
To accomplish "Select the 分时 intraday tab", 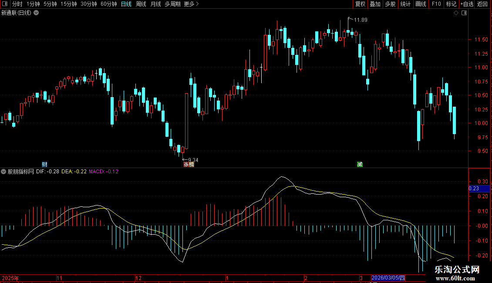I will [17, 4].
